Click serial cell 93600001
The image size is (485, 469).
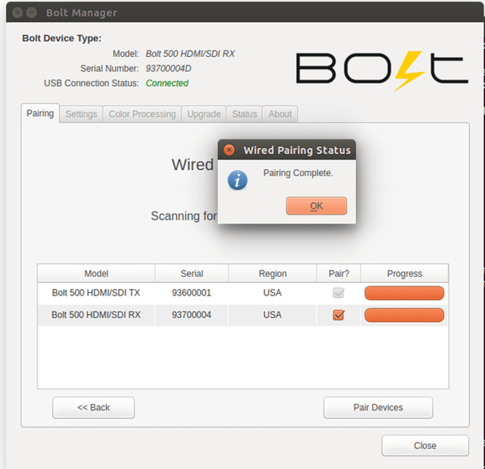point(192,293)
